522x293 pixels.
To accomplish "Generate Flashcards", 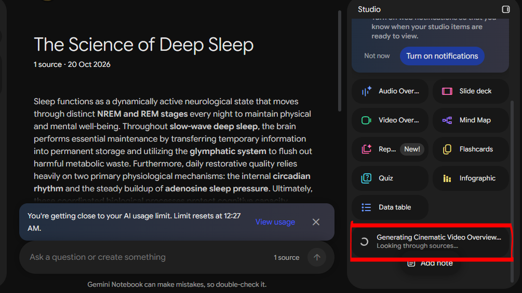I will click(x=471, y=149).
